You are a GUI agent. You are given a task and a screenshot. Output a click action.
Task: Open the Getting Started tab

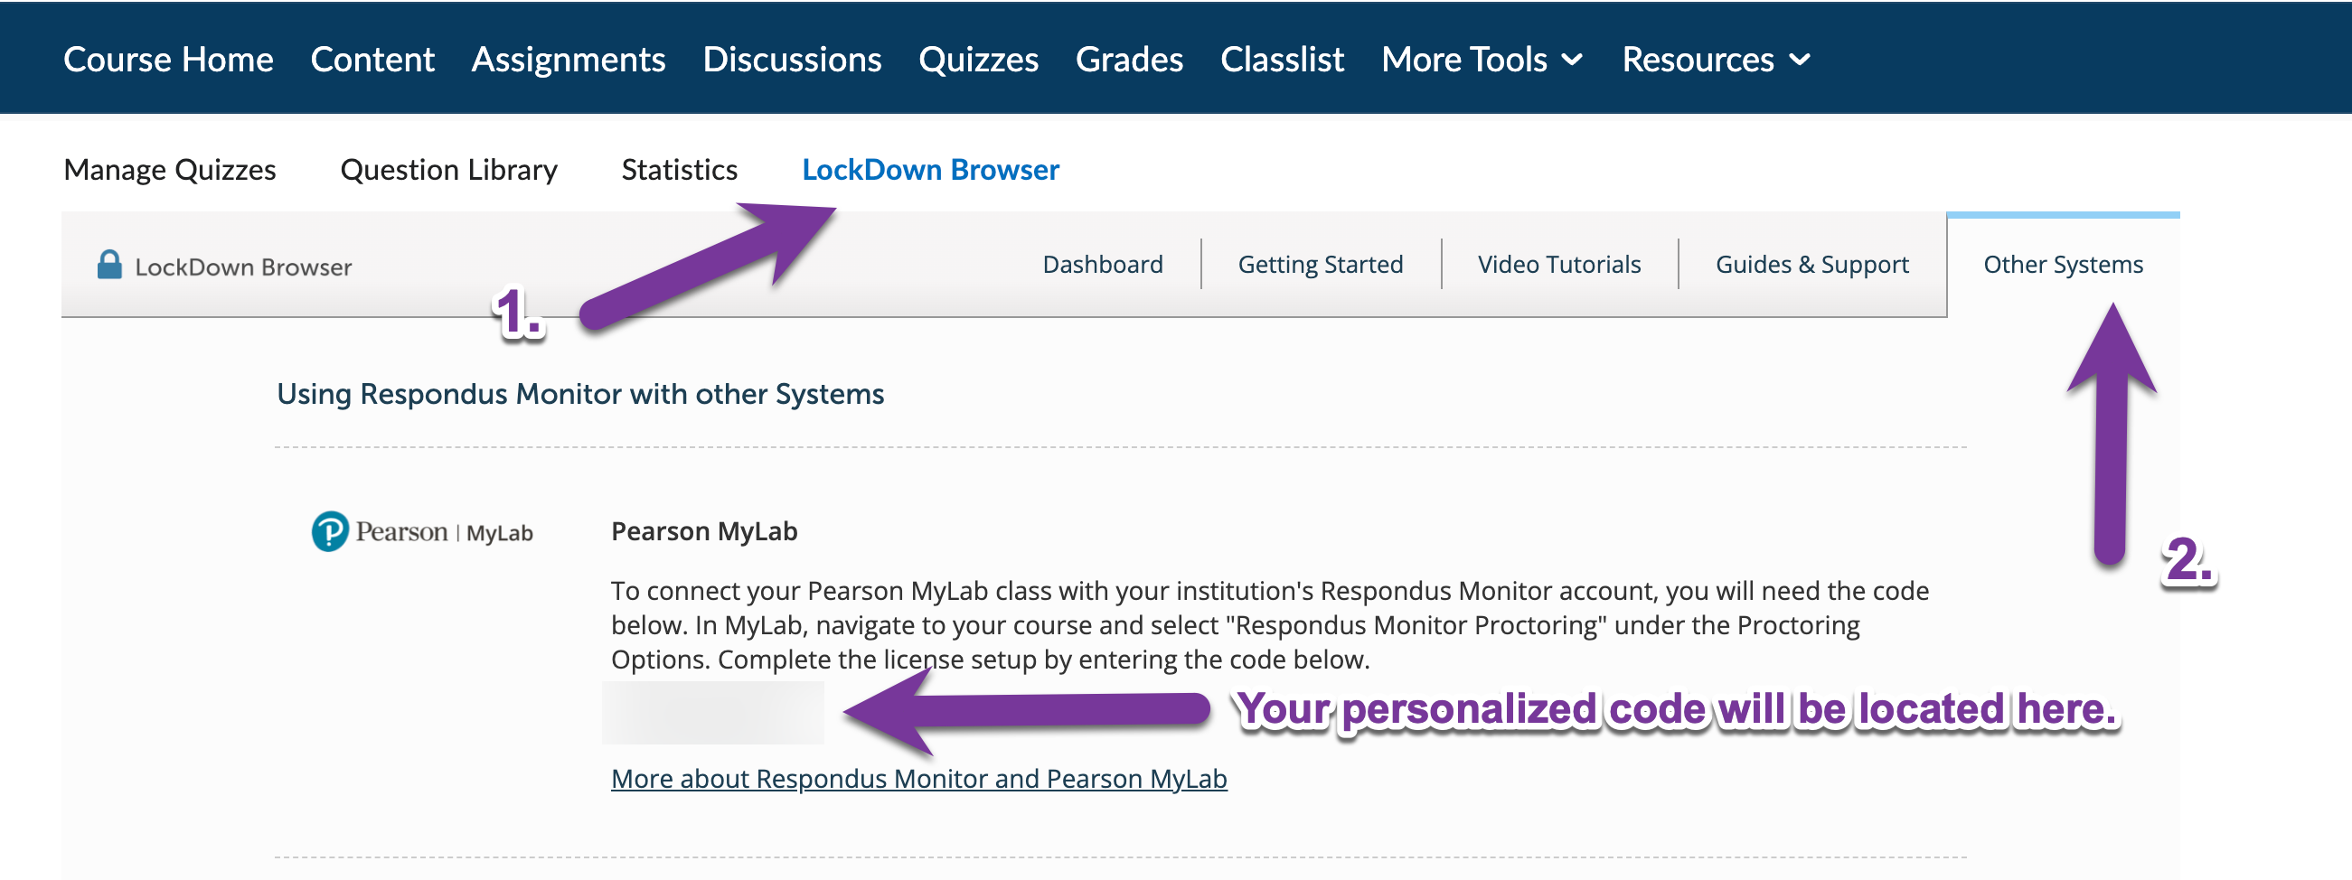1321,264
